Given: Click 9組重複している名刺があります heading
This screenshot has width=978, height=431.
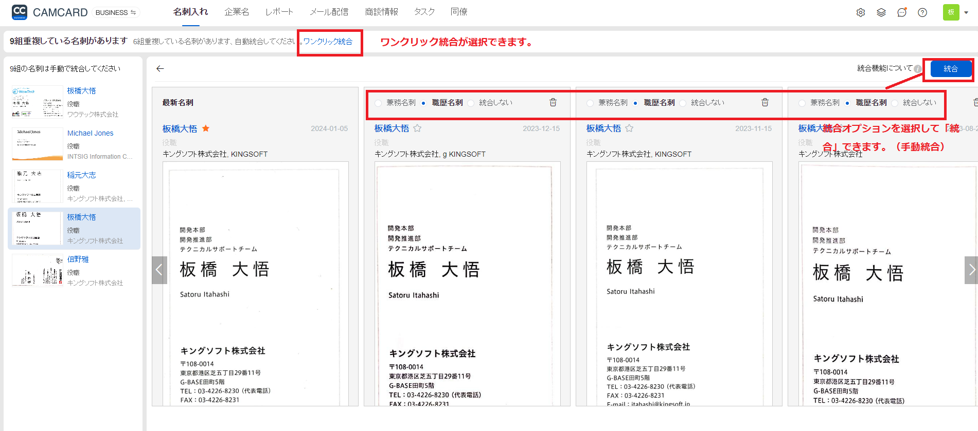Looking at the screenshot, I should coord(68,41).
